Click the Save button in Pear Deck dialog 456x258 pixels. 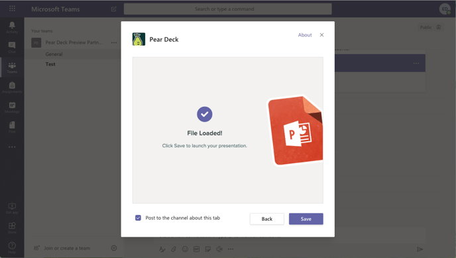point(306,219)
